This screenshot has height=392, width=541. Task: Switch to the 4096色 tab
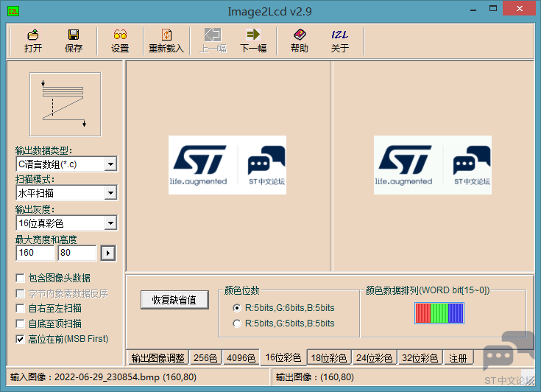coord(241,358)
